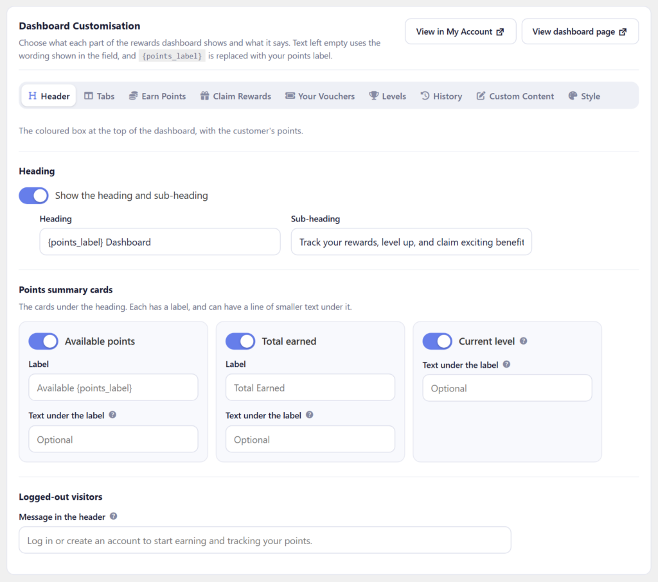Click Current level optional text field
This screenshot has width=658, height=582.
(508, 388)
